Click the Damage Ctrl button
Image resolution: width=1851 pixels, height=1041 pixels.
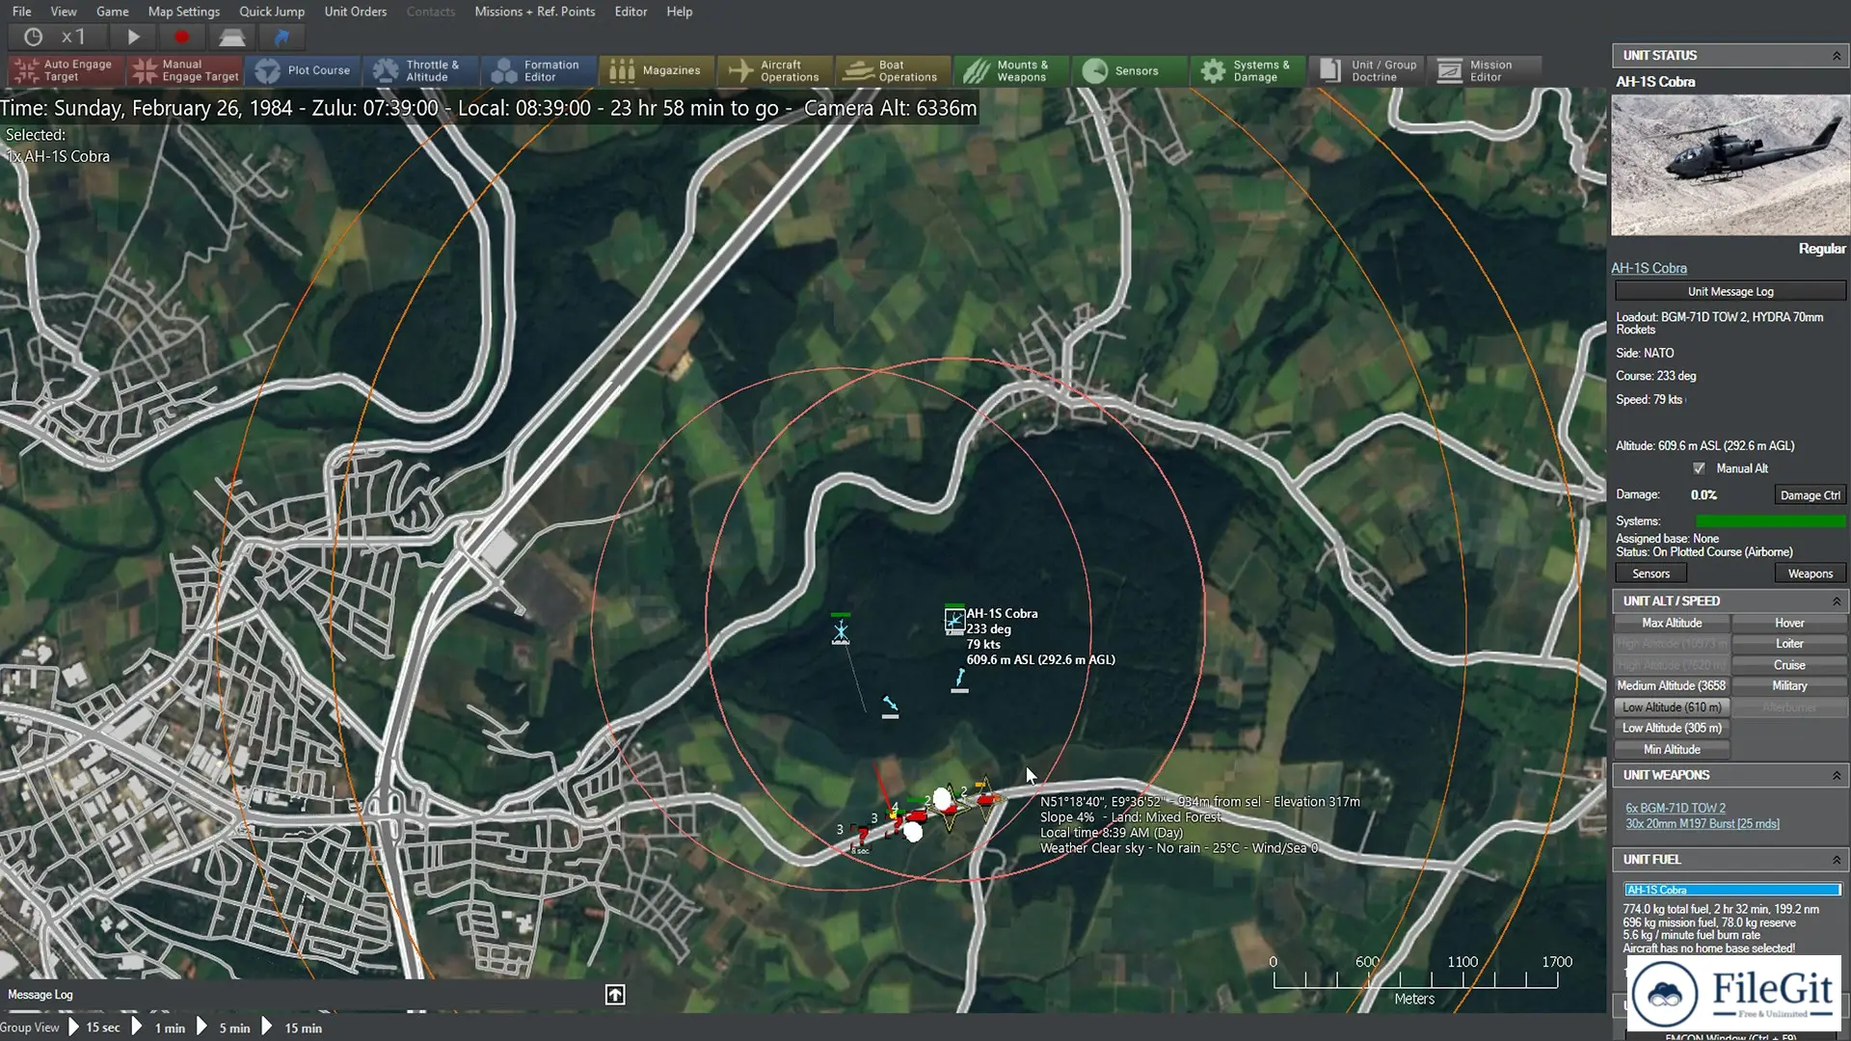pos(1811,495)
